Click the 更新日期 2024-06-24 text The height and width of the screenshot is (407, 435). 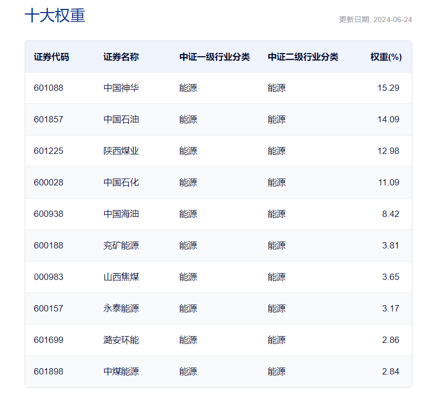(375, 19)
